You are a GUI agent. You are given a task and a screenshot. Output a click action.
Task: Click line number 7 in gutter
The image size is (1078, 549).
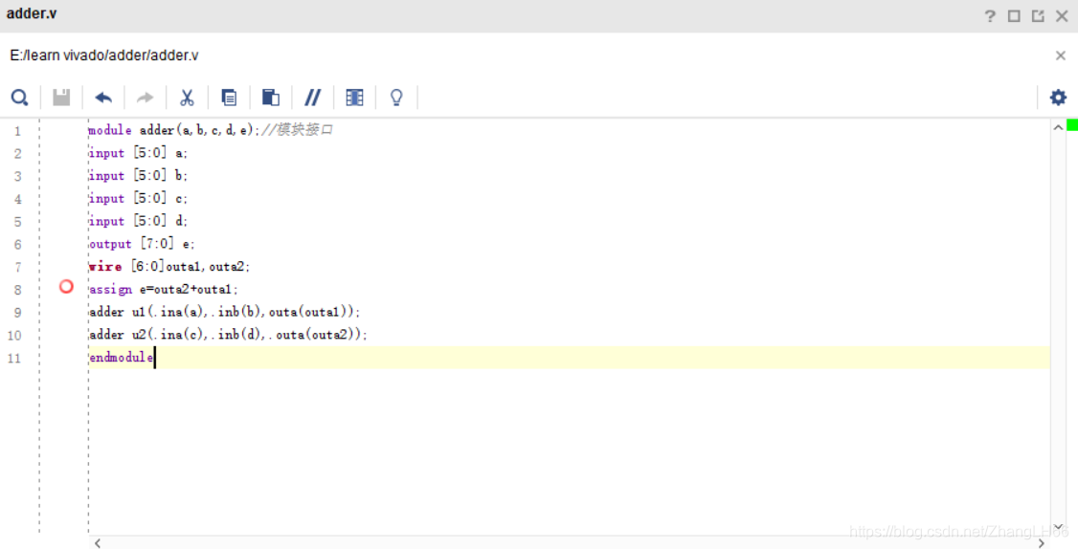(17, 267)
